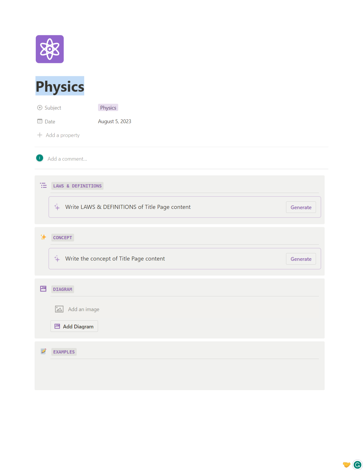Open the Grammarly widget icon
The image size is (363, 470).
point(357,465)
